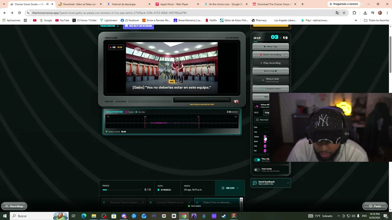Show hidden system tray icons
392x220 pixels.
[x=339, y=216]
